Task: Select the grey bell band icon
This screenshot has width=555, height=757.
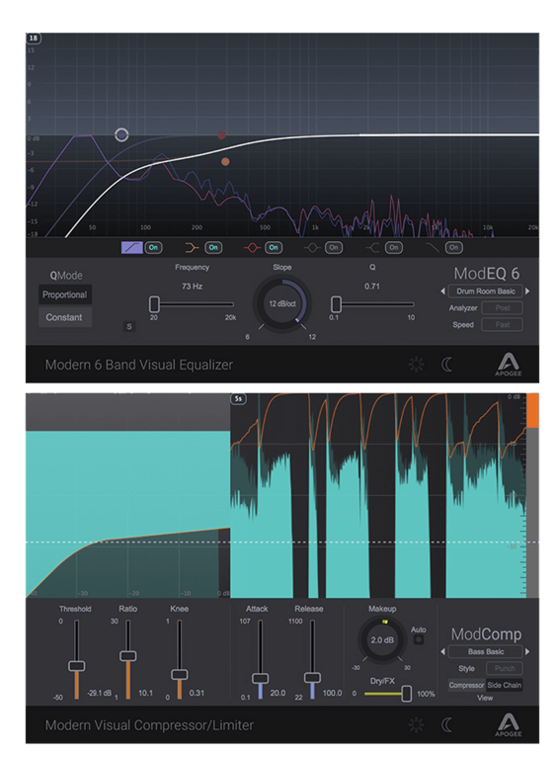Action: coord(312,248)
